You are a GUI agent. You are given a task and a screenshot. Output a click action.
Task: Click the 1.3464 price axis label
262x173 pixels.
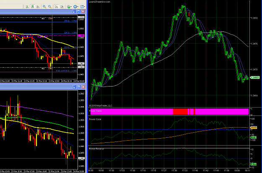254,95
